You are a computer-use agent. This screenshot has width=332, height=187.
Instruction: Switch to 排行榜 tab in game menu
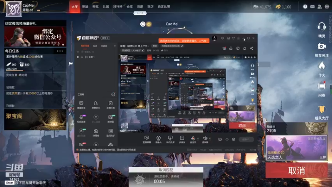118,7
